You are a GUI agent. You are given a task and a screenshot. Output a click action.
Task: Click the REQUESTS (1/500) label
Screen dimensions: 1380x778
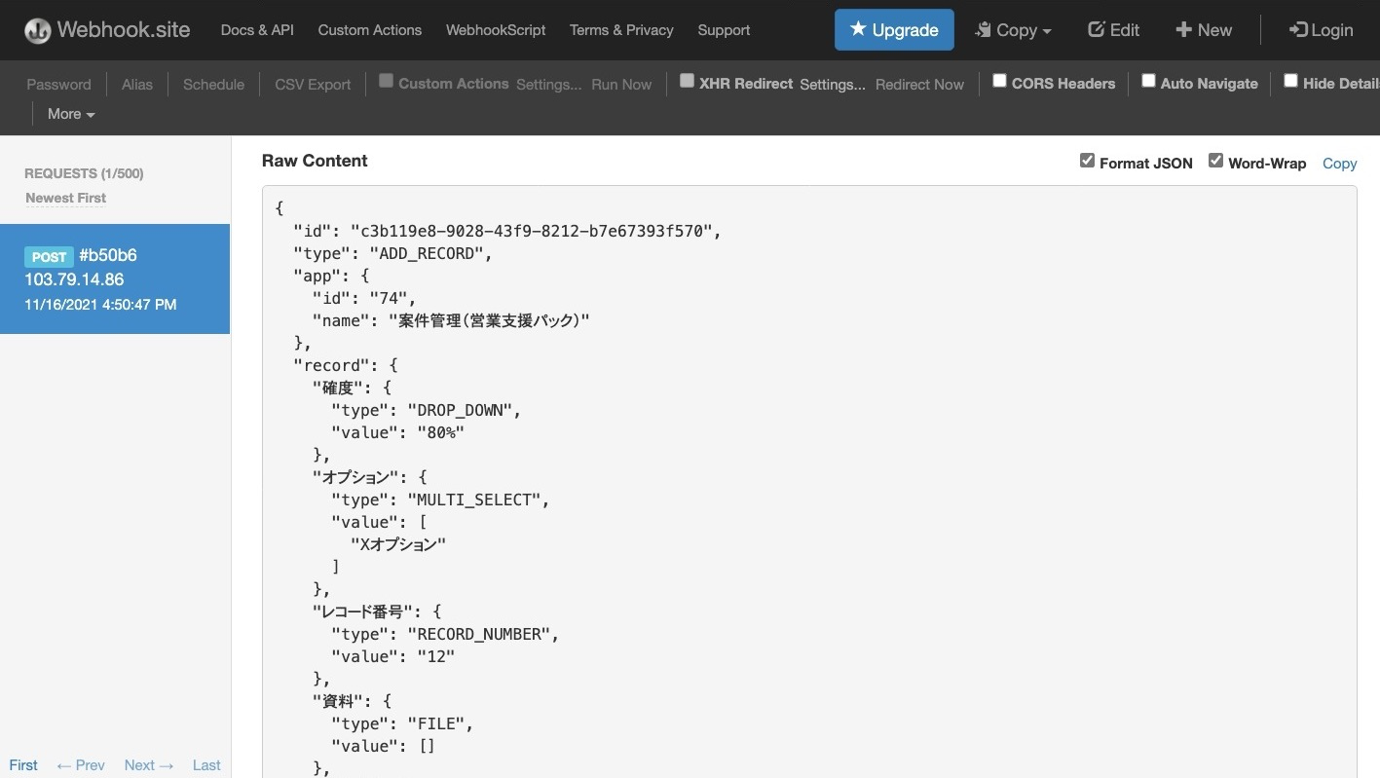pos(84,173)
